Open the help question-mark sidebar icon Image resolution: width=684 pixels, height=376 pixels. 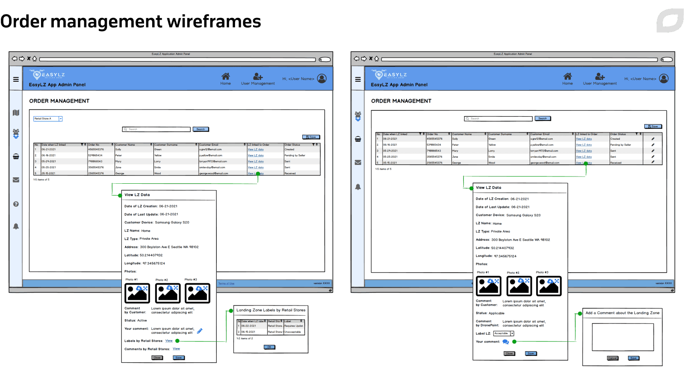[16, 204]
